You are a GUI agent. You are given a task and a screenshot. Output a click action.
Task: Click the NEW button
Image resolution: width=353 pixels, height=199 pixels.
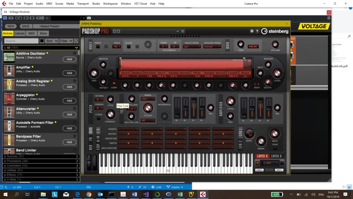tap(10, 26)
